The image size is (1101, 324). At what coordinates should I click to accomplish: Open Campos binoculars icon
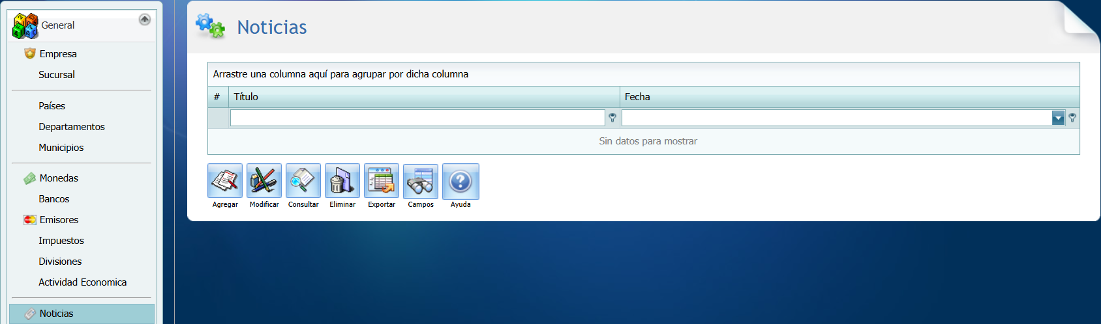[x=421, y=180]
